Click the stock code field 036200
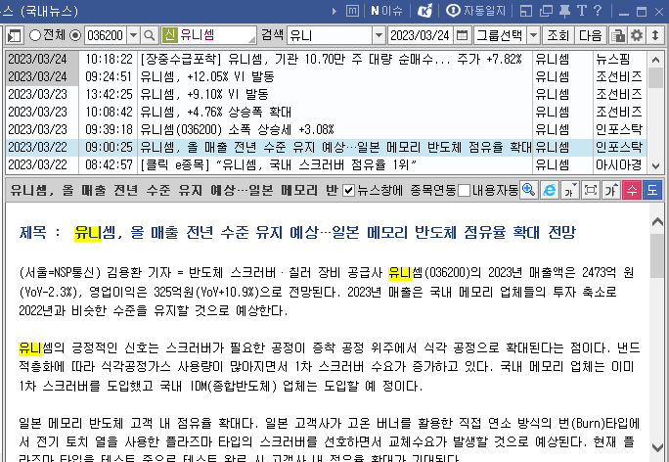The width and height of the screenshot is (669, 462). click(106, 35)
